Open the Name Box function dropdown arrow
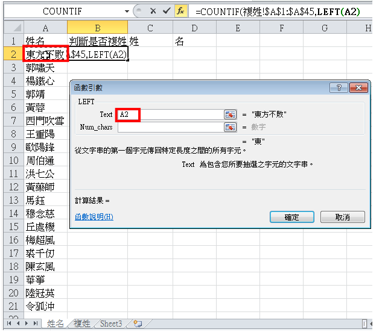Image resolution: width=385 pixels, height=335 pixels. click(127, 11)
